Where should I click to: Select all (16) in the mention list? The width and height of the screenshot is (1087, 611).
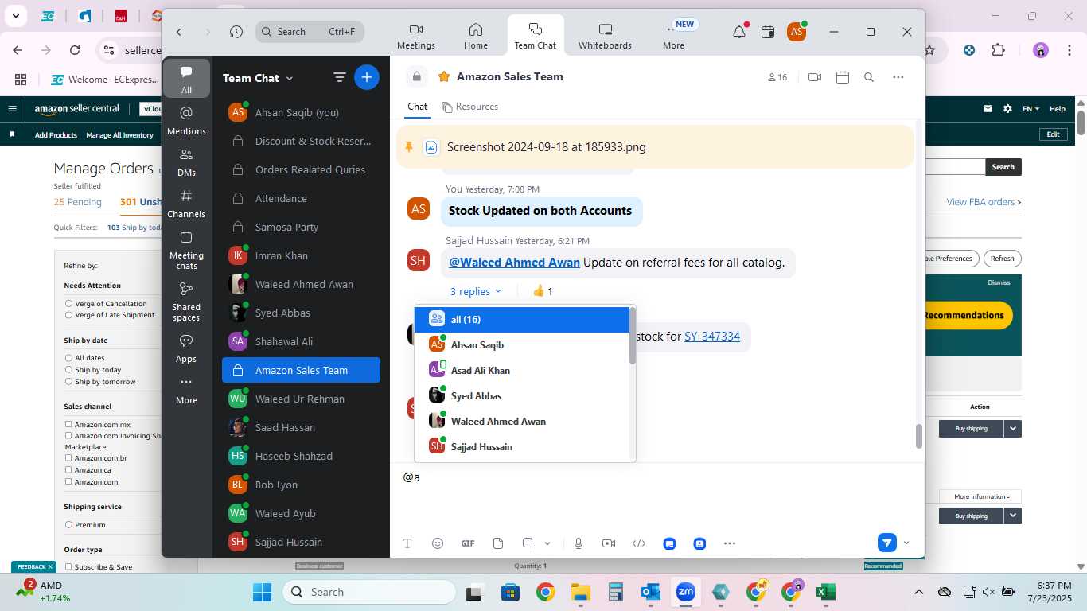(x=522, y=320)
